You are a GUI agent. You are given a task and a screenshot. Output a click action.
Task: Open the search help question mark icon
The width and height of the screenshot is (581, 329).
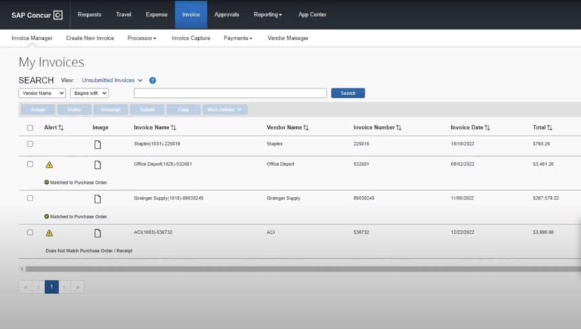(152, 80)
